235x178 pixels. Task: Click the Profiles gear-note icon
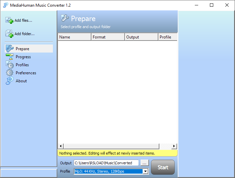pos(10,65)
